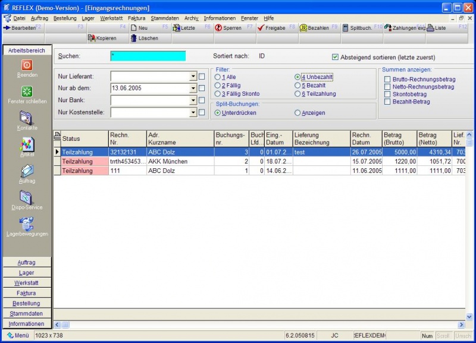Select filter 1 Alle radio button
The height and width of the screenshot is (343, 476).
(217, 77)
